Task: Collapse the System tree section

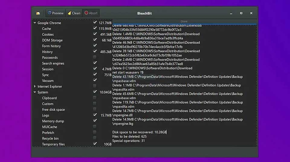Action: point(35,92)
